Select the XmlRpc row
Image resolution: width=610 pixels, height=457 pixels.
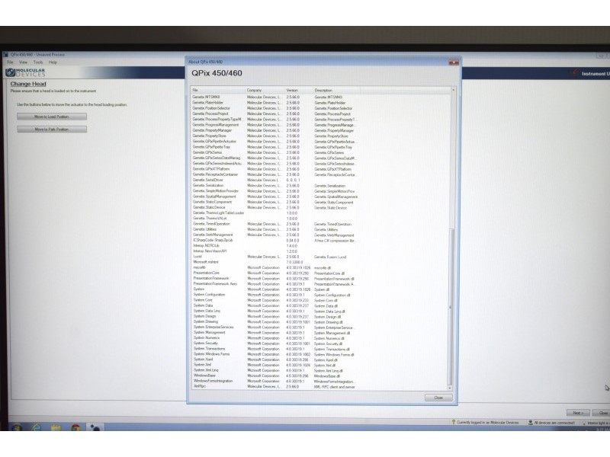(274, 387)
